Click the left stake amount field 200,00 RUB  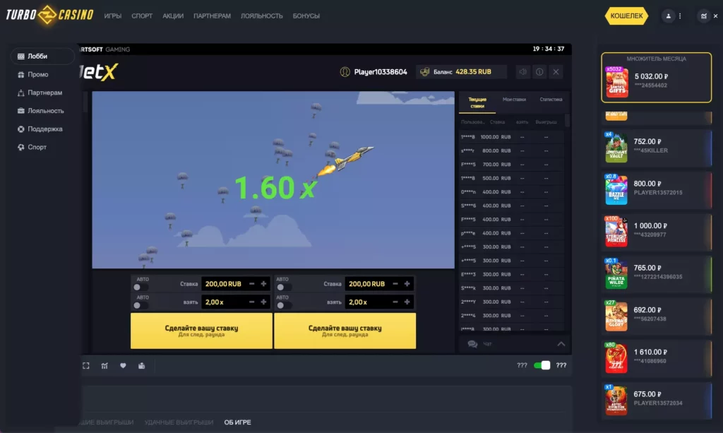[223, 284]
